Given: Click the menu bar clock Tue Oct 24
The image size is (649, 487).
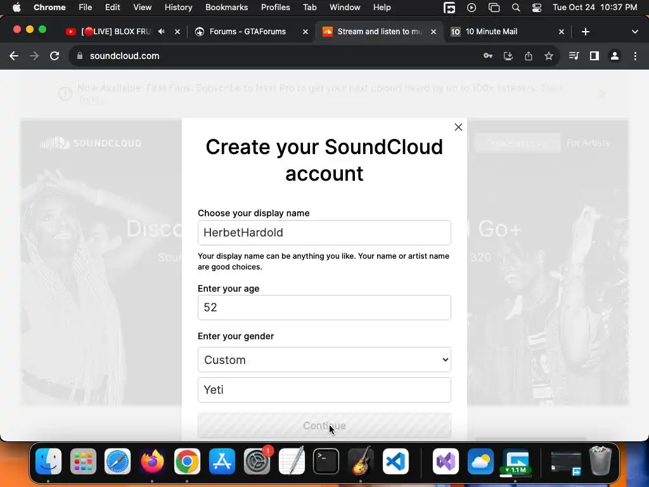Looking at the screenshot, I should [x=594, y=8].
